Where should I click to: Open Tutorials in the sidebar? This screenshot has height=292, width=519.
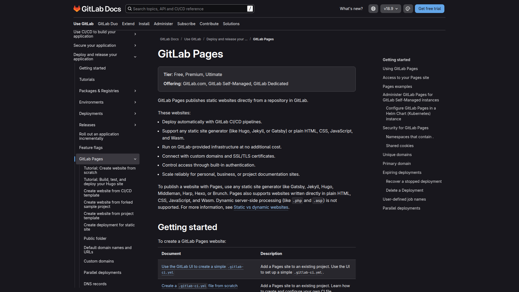87,79
